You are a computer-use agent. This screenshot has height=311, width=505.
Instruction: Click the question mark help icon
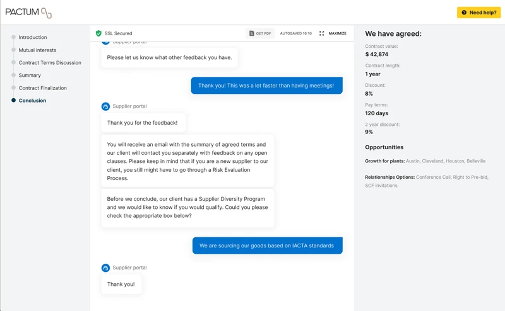464,13
